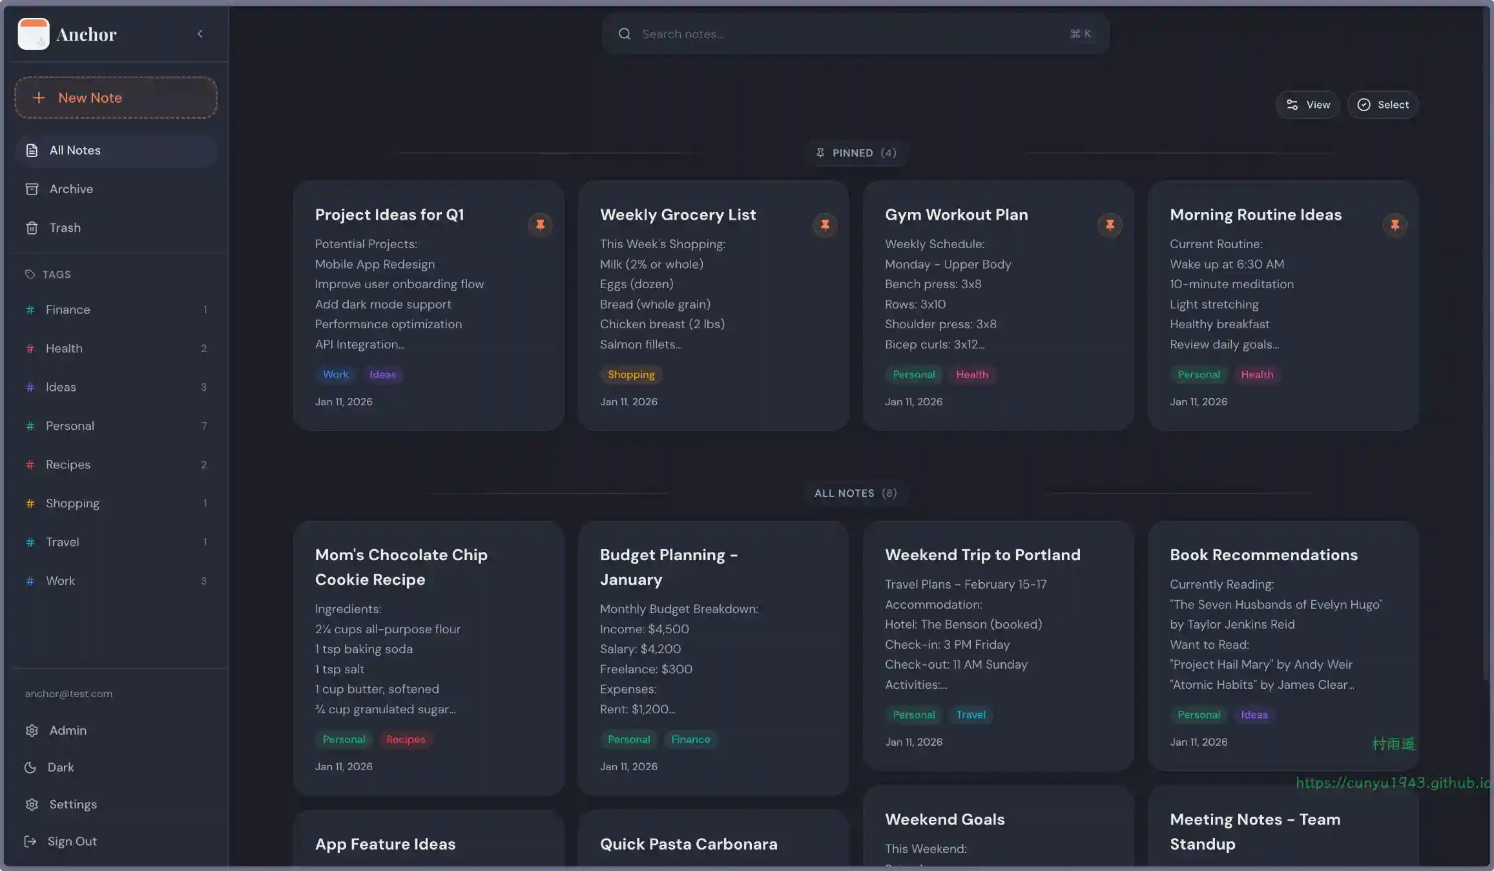Image resolution: width=1494 pixels, height=871 pixels.
Task: Open the Archive section
Action: click(x=71, y=189)
